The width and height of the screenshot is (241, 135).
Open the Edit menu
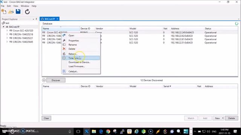9,6
